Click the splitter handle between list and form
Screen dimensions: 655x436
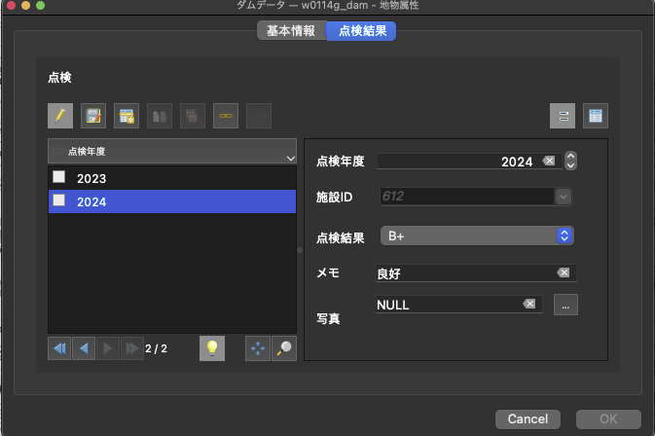300,250
